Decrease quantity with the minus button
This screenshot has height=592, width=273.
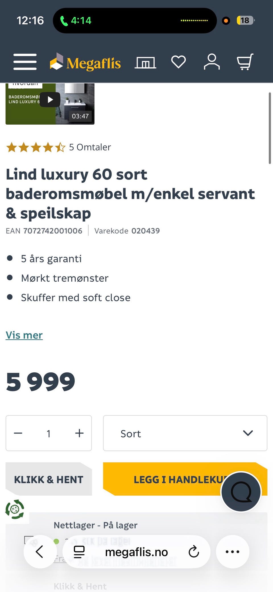[x=18, y=433]
